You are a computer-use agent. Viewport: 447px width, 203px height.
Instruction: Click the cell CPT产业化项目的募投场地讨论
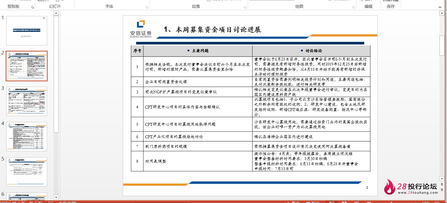coord(198,137)
